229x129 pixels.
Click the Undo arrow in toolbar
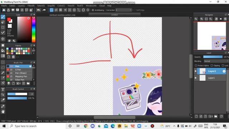[x=39, y=10]
